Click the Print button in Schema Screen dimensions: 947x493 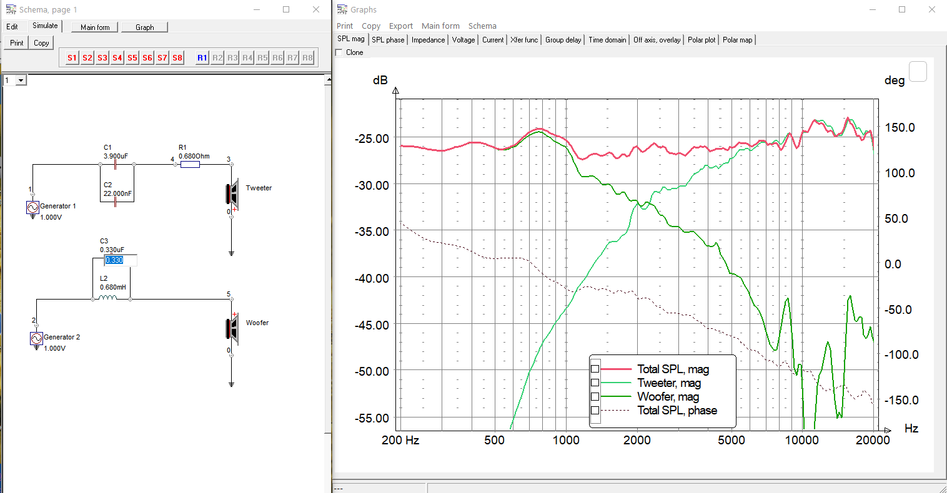[x=17, y=43]
